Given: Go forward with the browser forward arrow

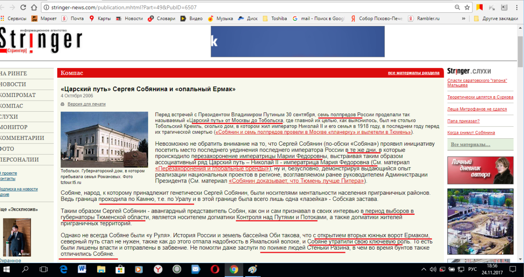Looking at the screenshot, I should point(12,7).
